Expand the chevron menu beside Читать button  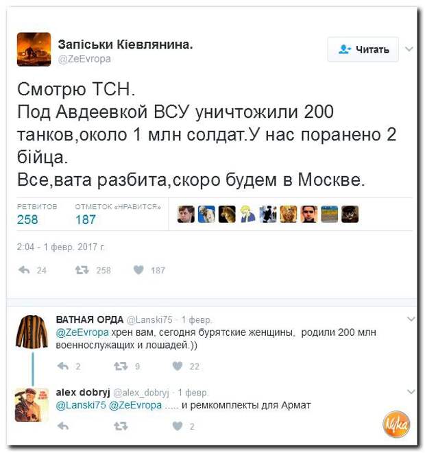(x=409, y=49)
